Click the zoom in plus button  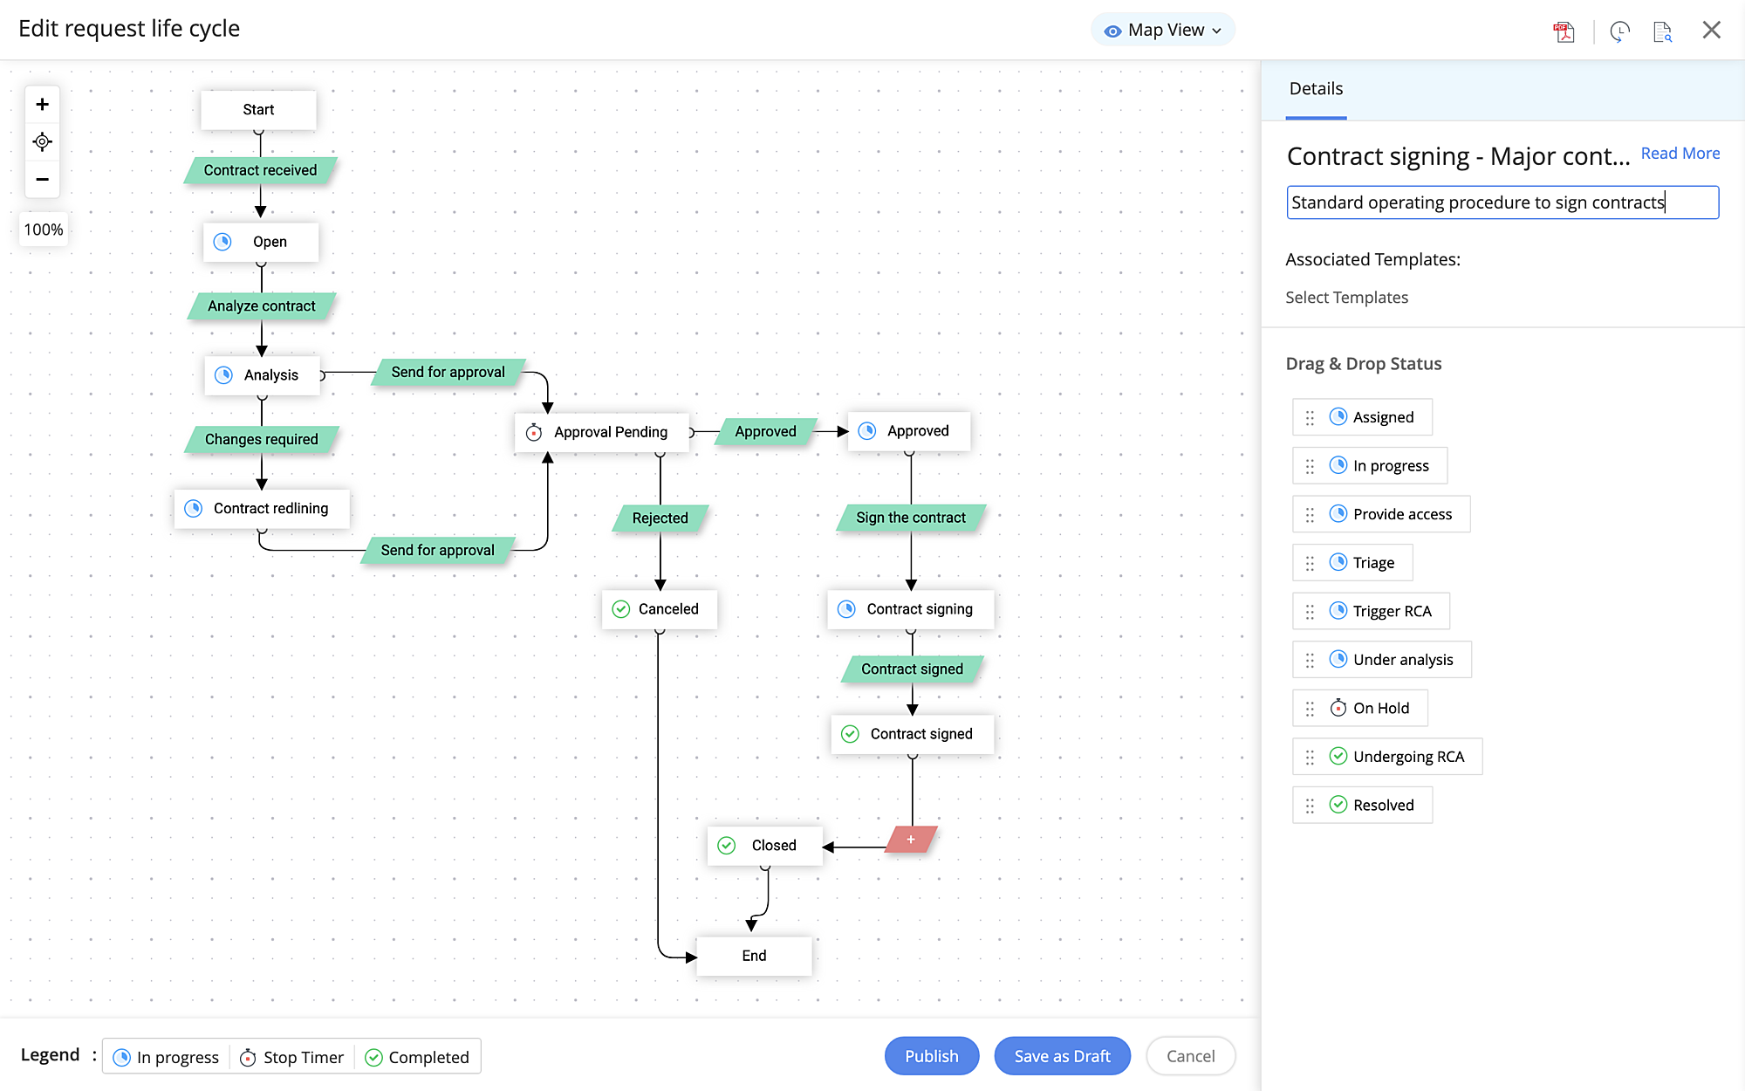pos(42,105)
